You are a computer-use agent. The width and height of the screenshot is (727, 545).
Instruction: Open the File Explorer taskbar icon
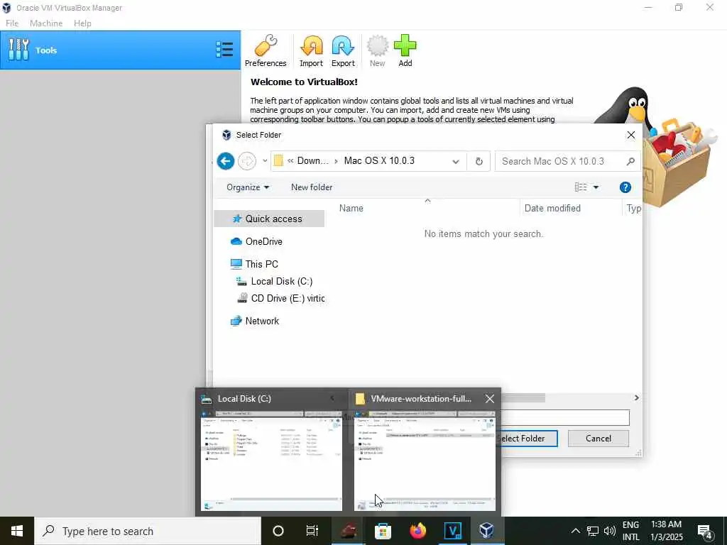click(x=348, y=531)
